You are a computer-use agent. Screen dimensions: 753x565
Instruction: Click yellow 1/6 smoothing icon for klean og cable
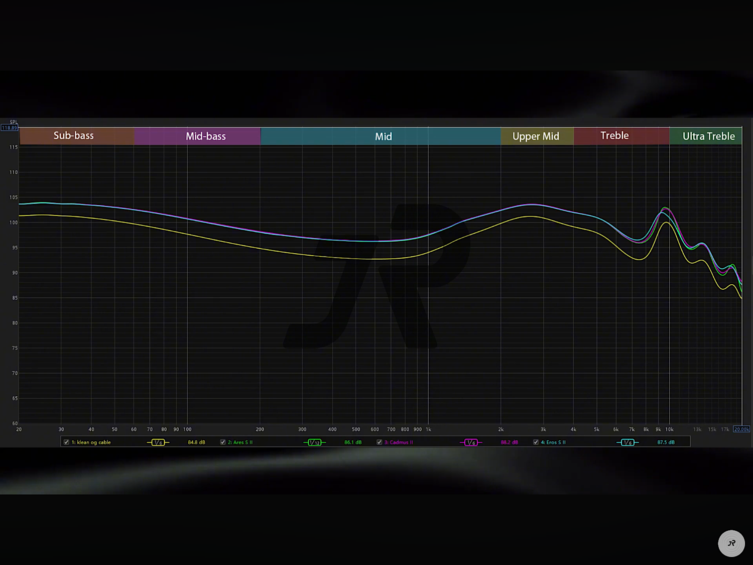[x=158, y=442]
